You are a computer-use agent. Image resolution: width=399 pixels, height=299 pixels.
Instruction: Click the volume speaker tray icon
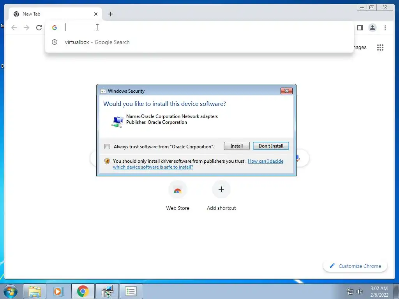(x=360, y=292)
